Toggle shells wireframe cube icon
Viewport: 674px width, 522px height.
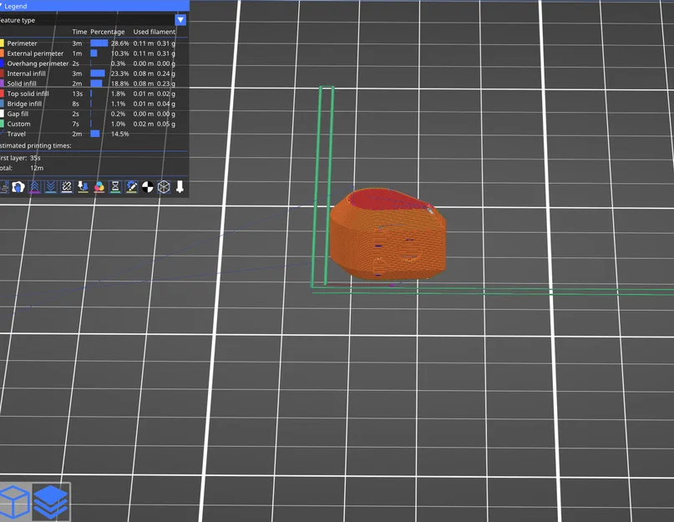pyautogui.click(x=164, y=187)
